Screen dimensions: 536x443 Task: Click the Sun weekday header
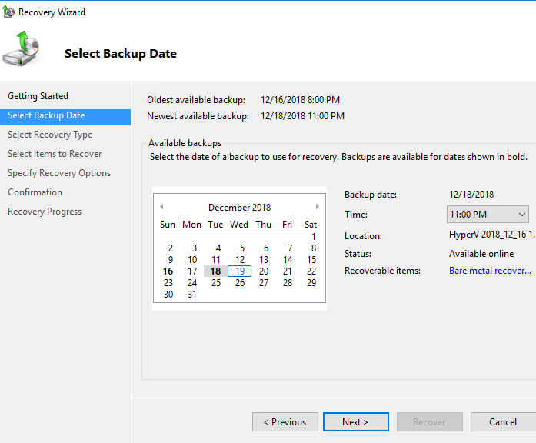[168, 225]
